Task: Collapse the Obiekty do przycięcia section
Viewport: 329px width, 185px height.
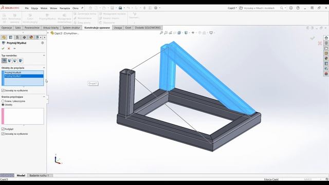Action: [x=44, y=68]
